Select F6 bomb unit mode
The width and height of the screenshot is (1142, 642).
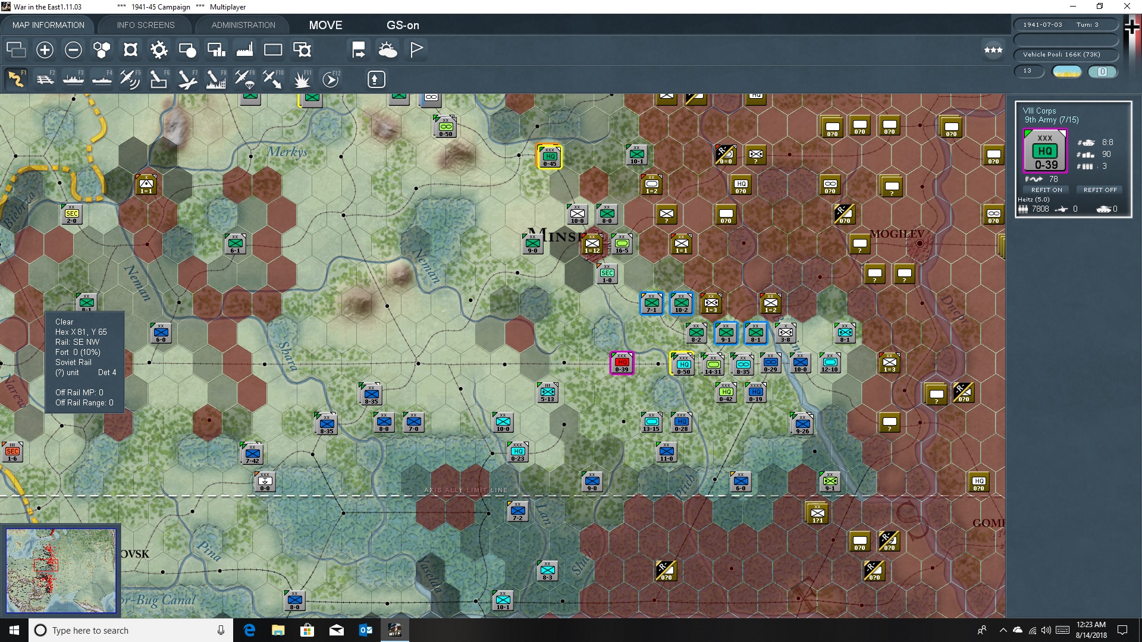(159, 79)
